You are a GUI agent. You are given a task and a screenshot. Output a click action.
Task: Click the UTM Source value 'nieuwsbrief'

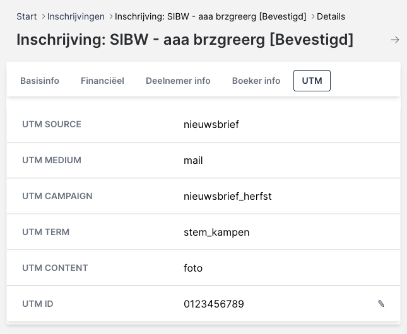point(211,124)
